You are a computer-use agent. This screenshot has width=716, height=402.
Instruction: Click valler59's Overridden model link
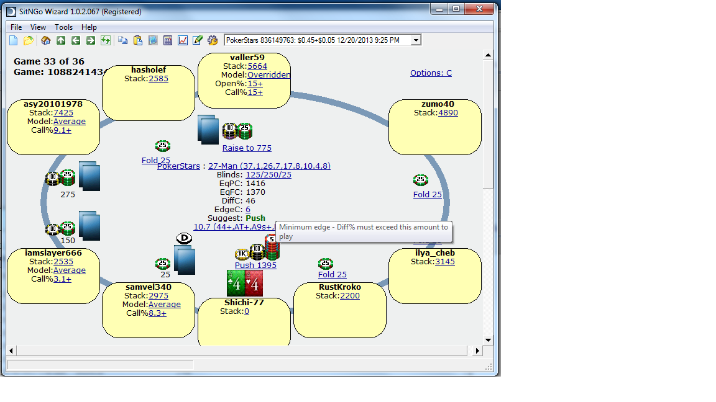pos(268,74)
